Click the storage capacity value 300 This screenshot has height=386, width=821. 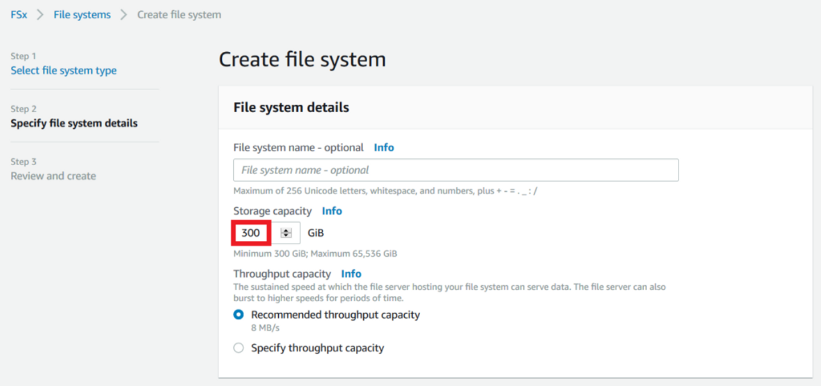[251, 233]
